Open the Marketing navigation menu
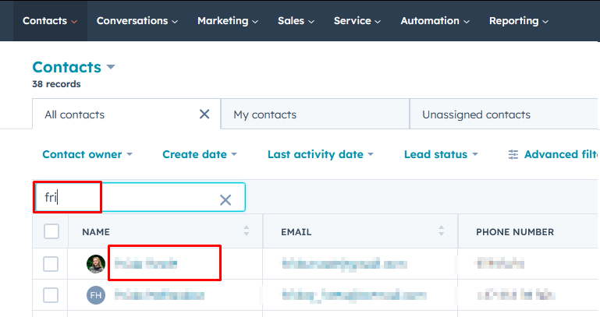This screenshot has height=317, width=600. [226, 21]
